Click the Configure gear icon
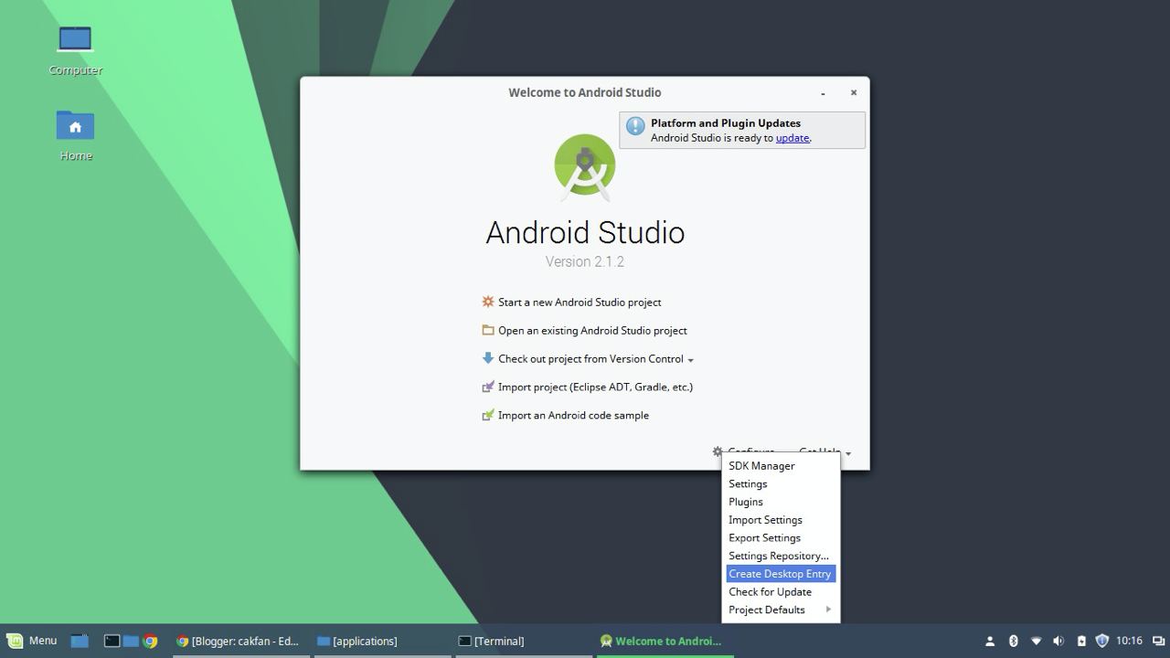The height and width of the screenshot is (658, 1170). (x=718, y=451)
